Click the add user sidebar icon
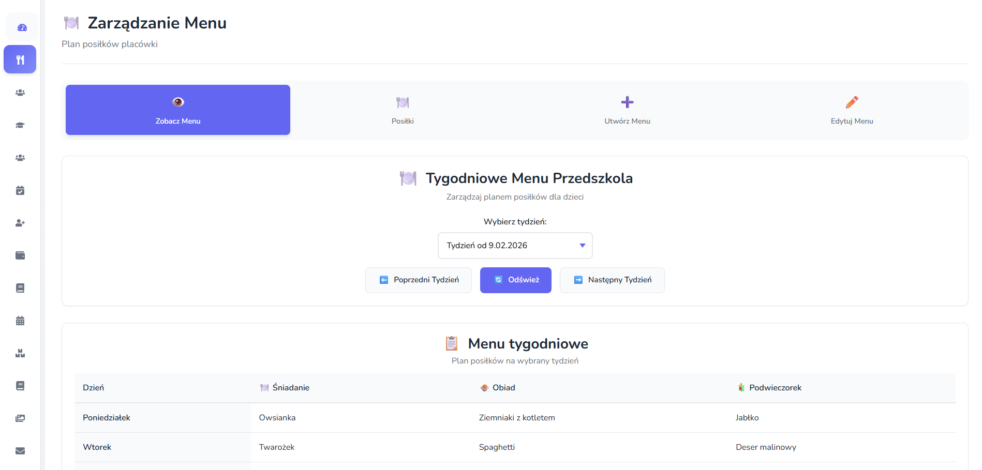Image resolution: width=982 pixels, height=470 pixels. tap(20, 223)
